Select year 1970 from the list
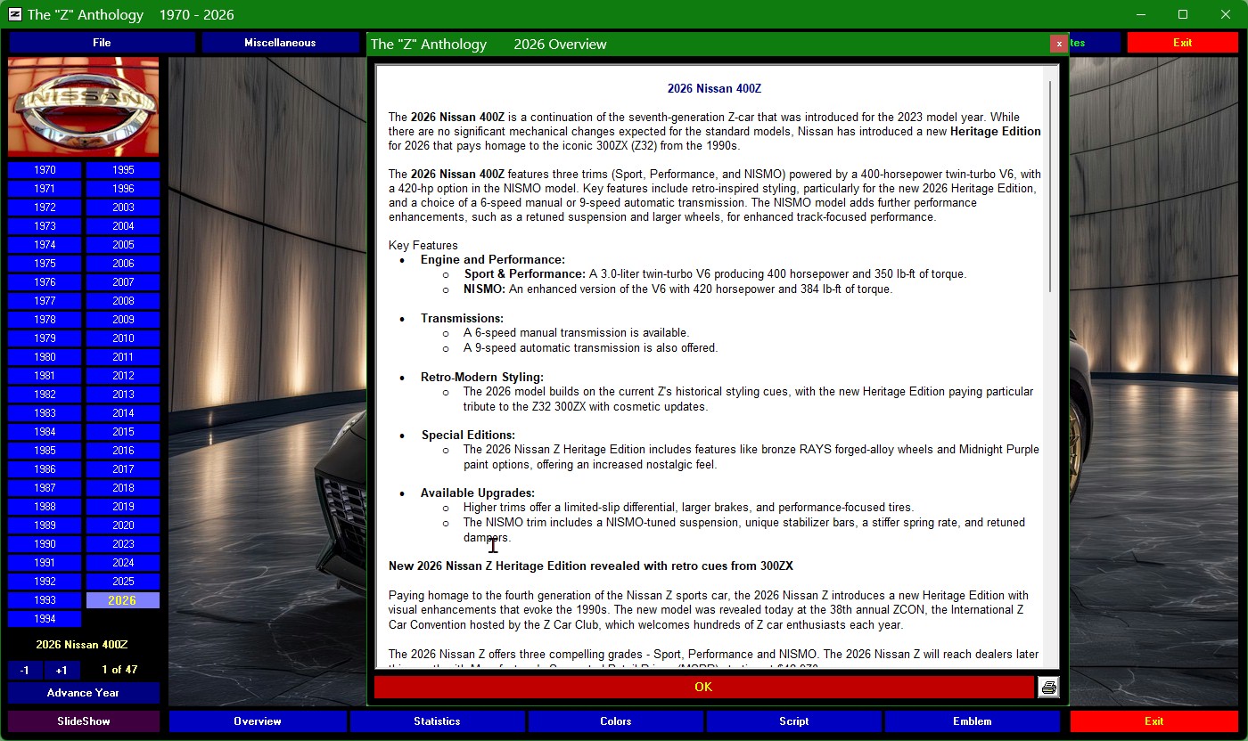This screenshot has height=741, width=1248. click(x=45, y=170)
